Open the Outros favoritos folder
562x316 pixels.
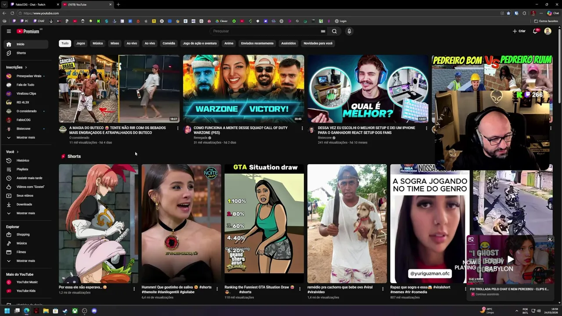[x=546, y=21]
